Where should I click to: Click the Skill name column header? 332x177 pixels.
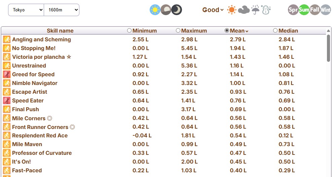60,31
